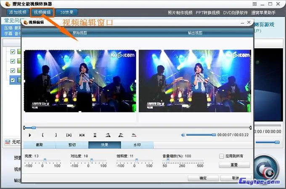Image resolution: width=286 pixels, height=189 pixels.
Task: Set end mark with right bracket icon
Action: click(x=56, y=135)
